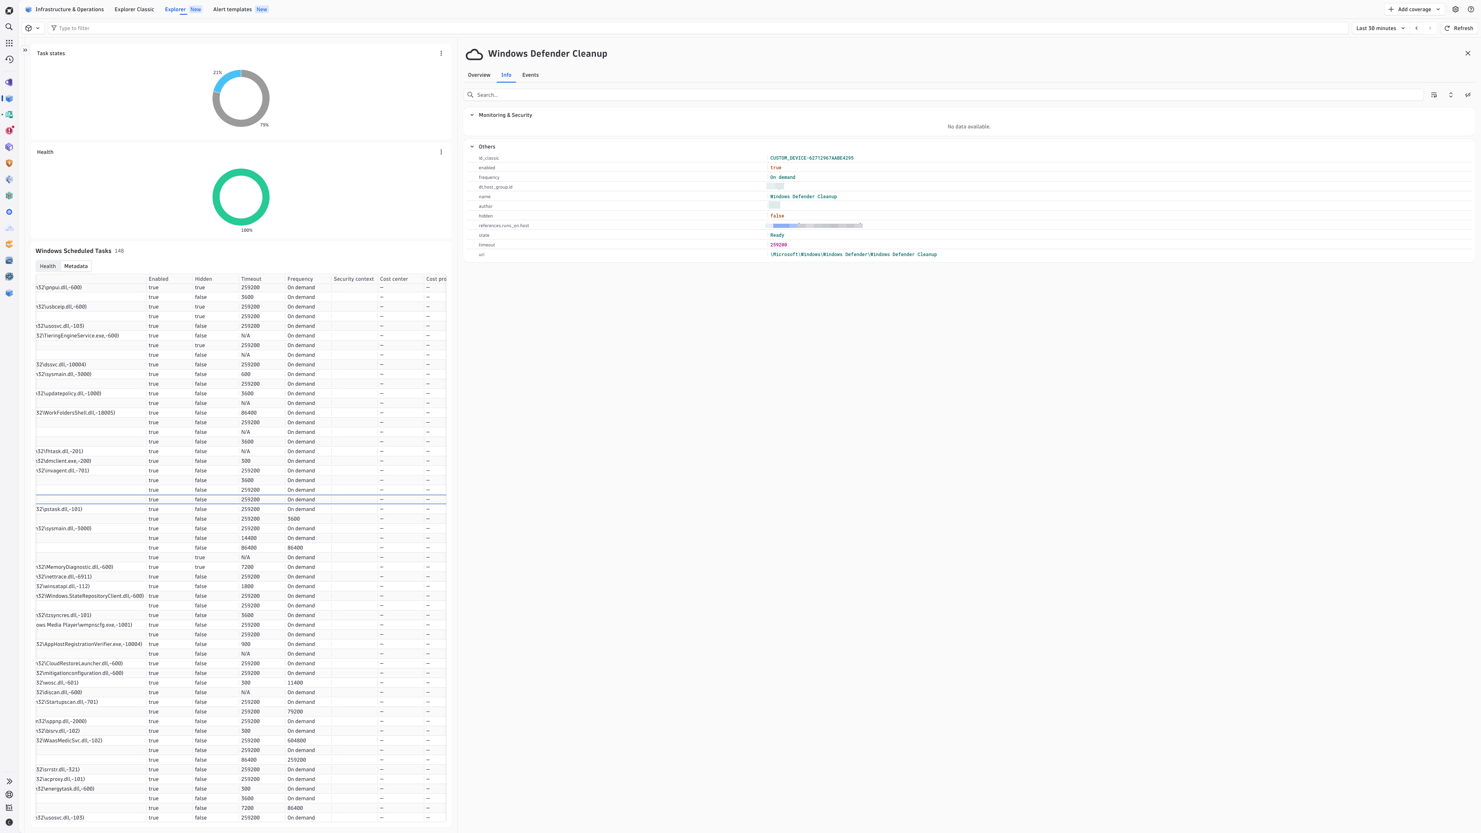Screen dimensions: 1481x833
Task: Switch table to Metadata view
Action: point(76,266)
